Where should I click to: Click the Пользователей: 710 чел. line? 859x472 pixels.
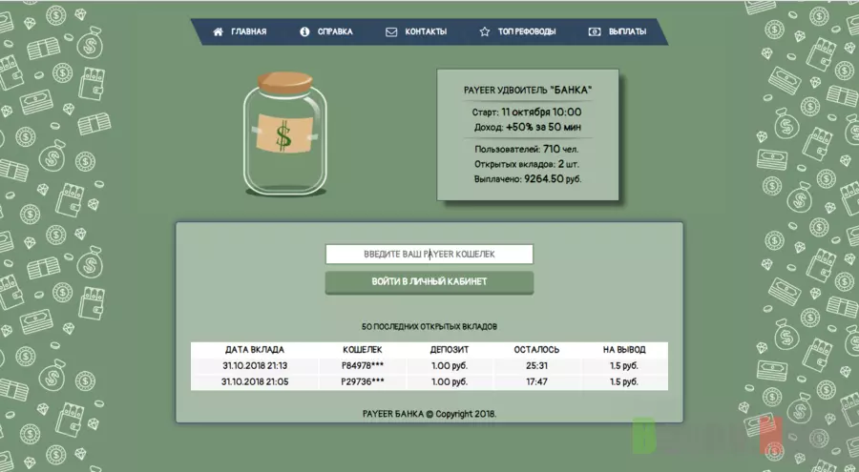(527, 149)
